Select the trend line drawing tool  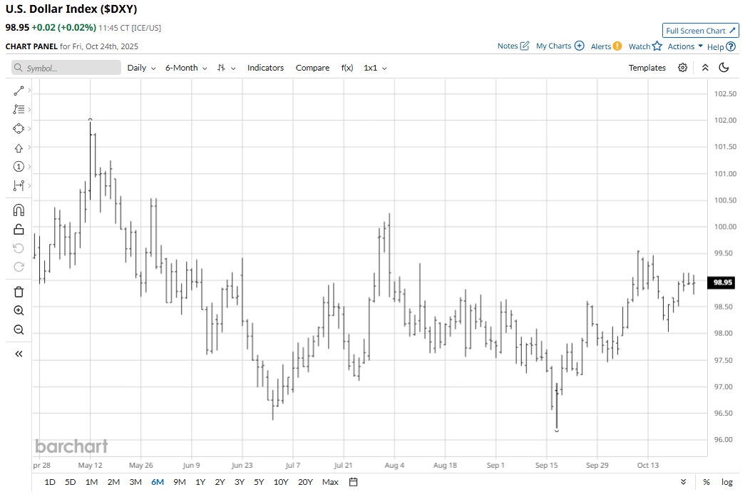(19, 91)
